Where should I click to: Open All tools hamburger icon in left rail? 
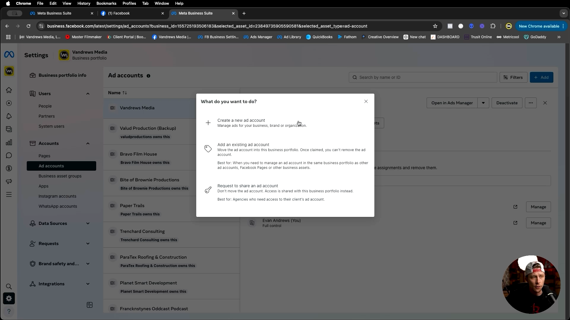9,194
